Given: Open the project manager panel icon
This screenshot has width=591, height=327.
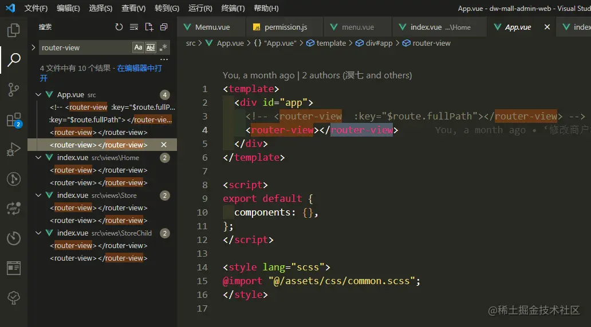Looking at the screenshot, I should pyautogui.click(x=14, y=268).
